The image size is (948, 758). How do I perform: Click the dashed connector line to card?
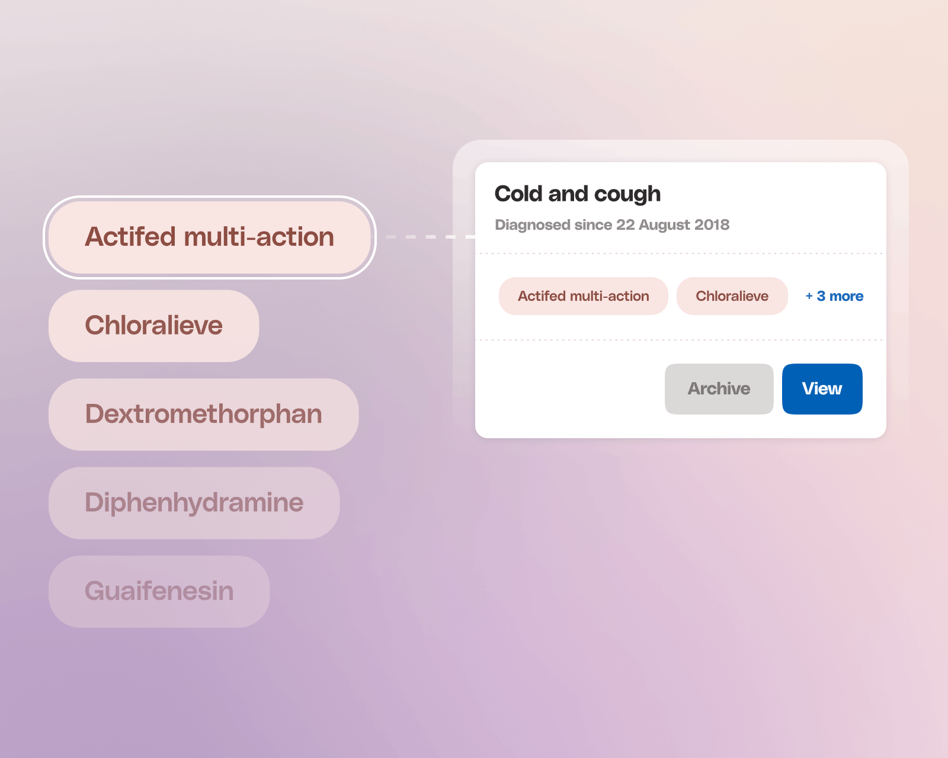pyautogui.click(x=430, y=237)
